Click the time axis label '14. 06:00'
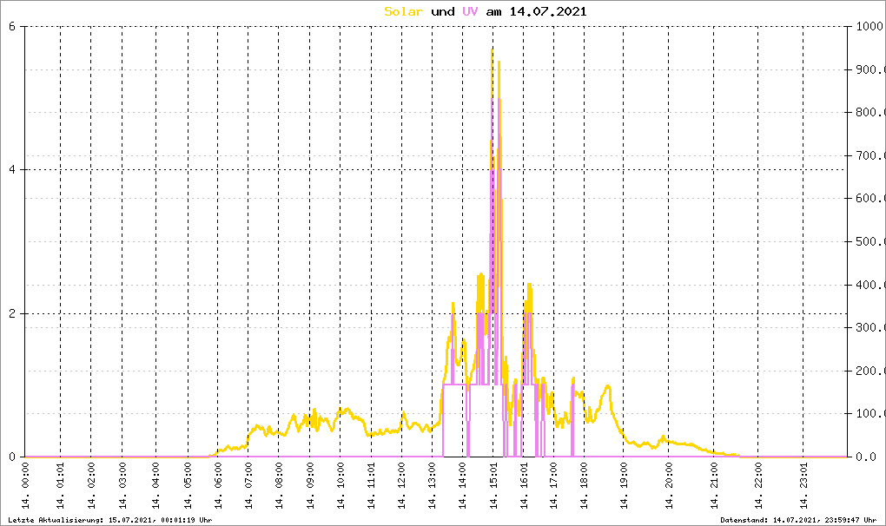Screen dimensions: 886x526 217,486
